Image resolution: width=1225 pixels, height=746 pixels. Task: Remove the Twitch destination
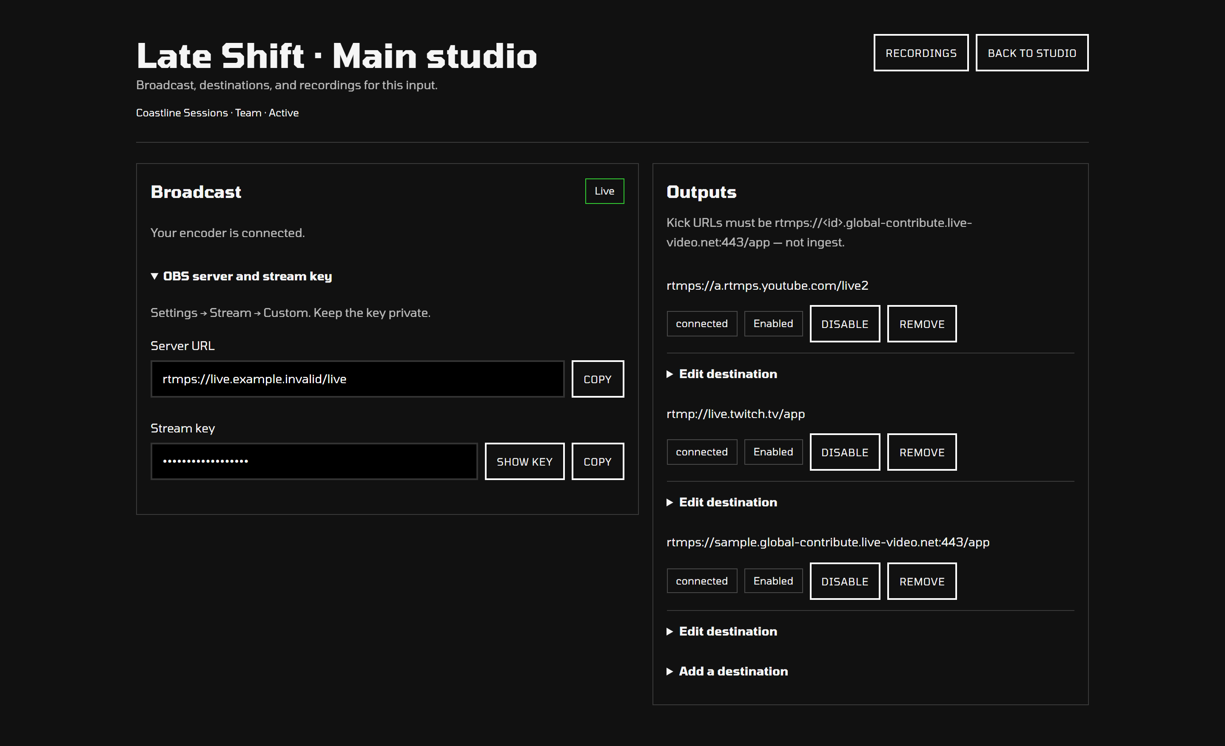click(x=922, y=452)
